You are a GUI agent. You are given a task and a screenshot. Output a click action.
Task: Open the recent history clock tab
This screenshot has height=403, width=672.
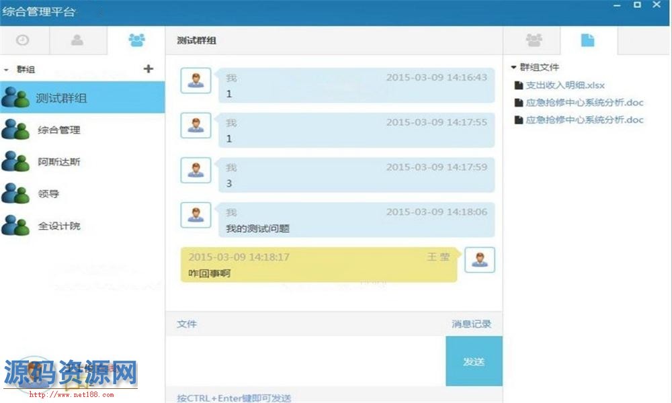pyautogui.click(x=23, y=40)
